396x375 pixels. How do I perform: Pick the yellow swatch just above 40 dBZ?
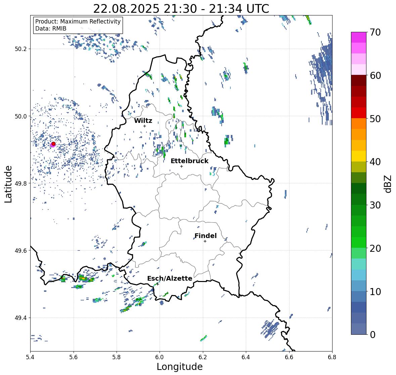point(359,156)
